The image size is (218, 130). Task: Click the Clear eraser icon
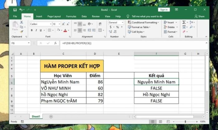[184, 31]
